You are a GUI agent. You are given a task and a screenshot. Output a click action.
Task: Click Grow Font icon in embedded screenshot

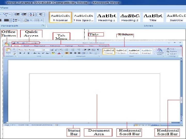coord(52,50)
